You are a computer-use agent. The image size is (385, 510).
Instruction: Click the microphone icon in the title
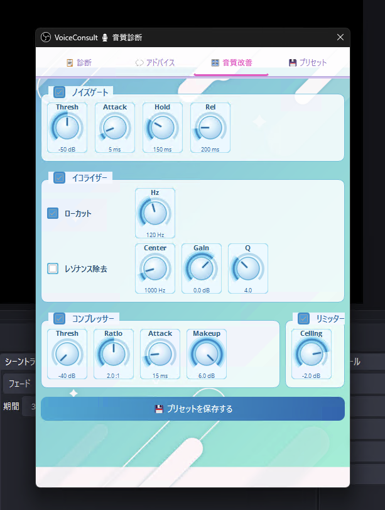(x=105, y=38)
